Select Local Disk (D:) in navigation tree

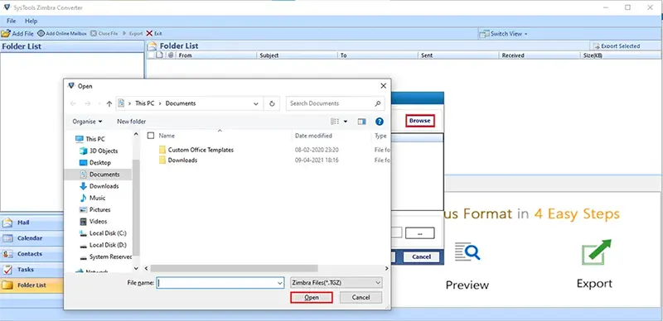(x=108, y=245)
